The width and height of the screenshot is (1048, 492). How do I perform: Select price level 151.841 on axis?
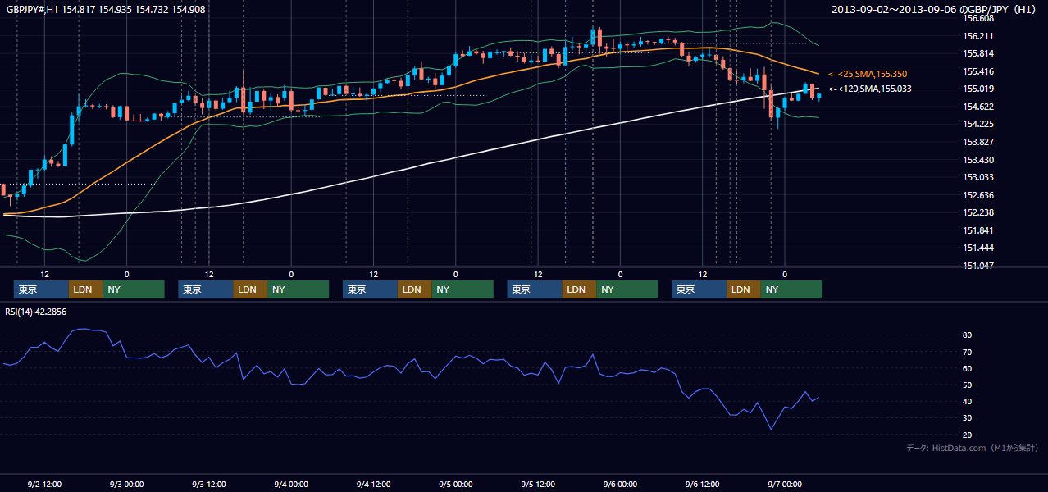[979, 230]
